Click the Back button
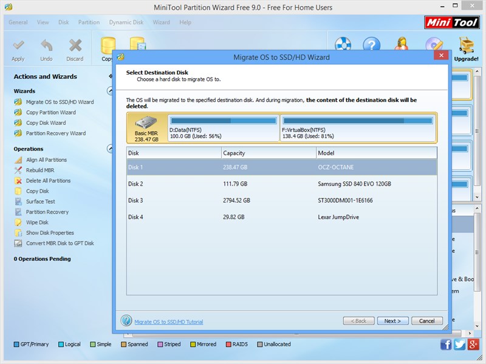 point(358,321)
